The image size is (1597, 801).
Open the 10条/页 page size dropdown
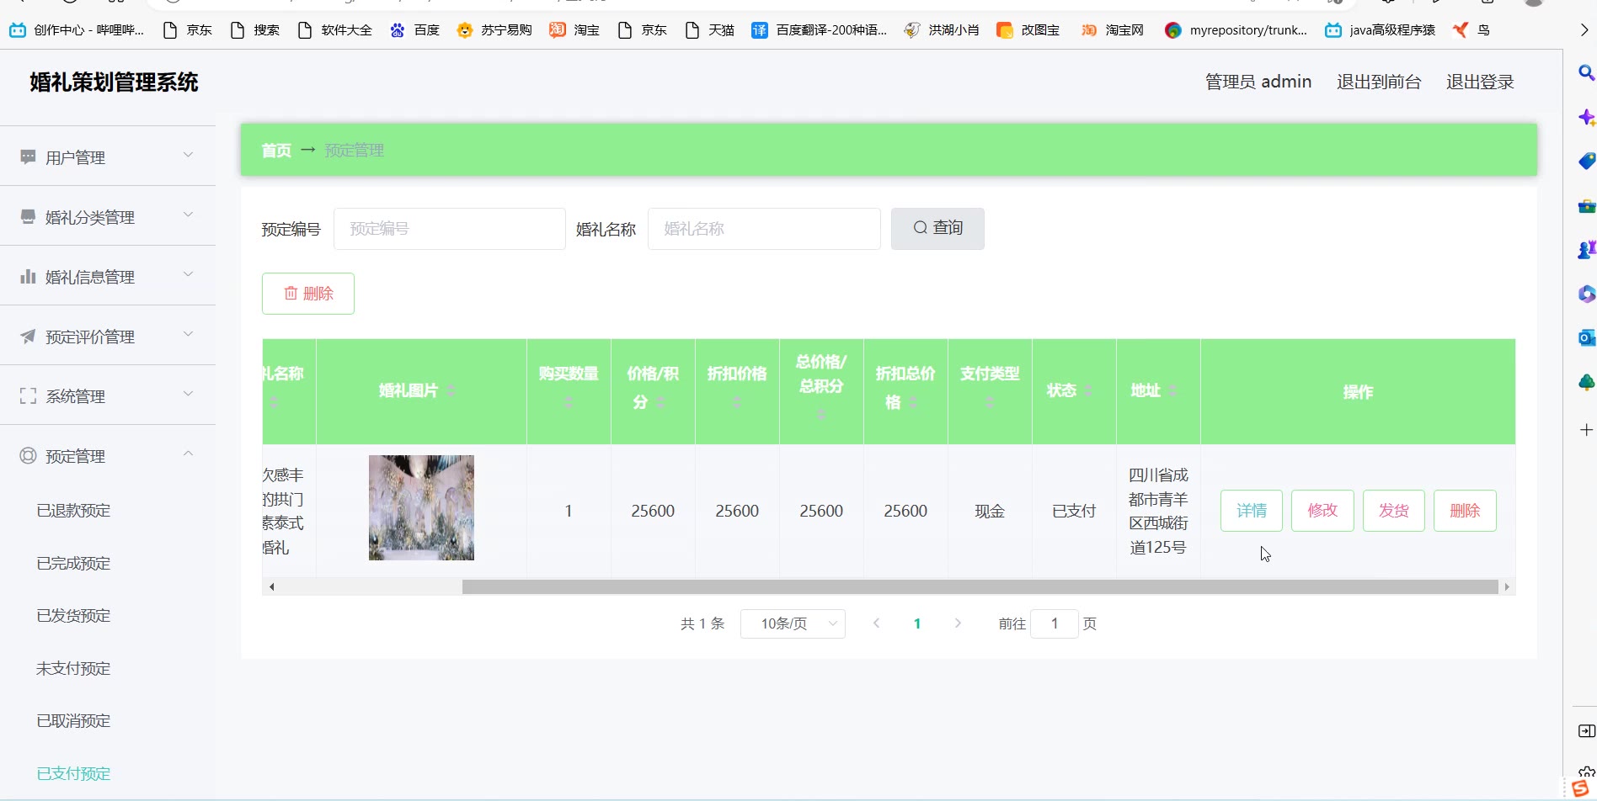point(793,623)
